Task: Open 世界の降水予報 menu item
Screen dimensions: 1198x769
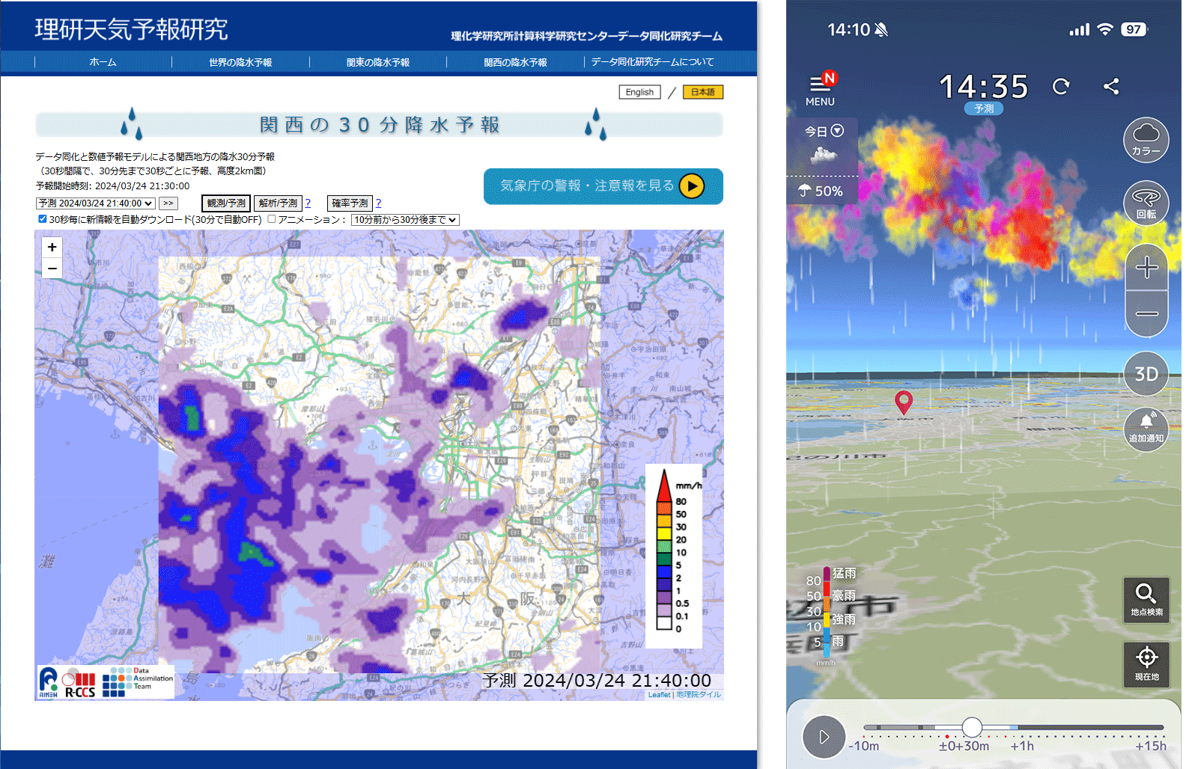Action: tap(240, 62)
